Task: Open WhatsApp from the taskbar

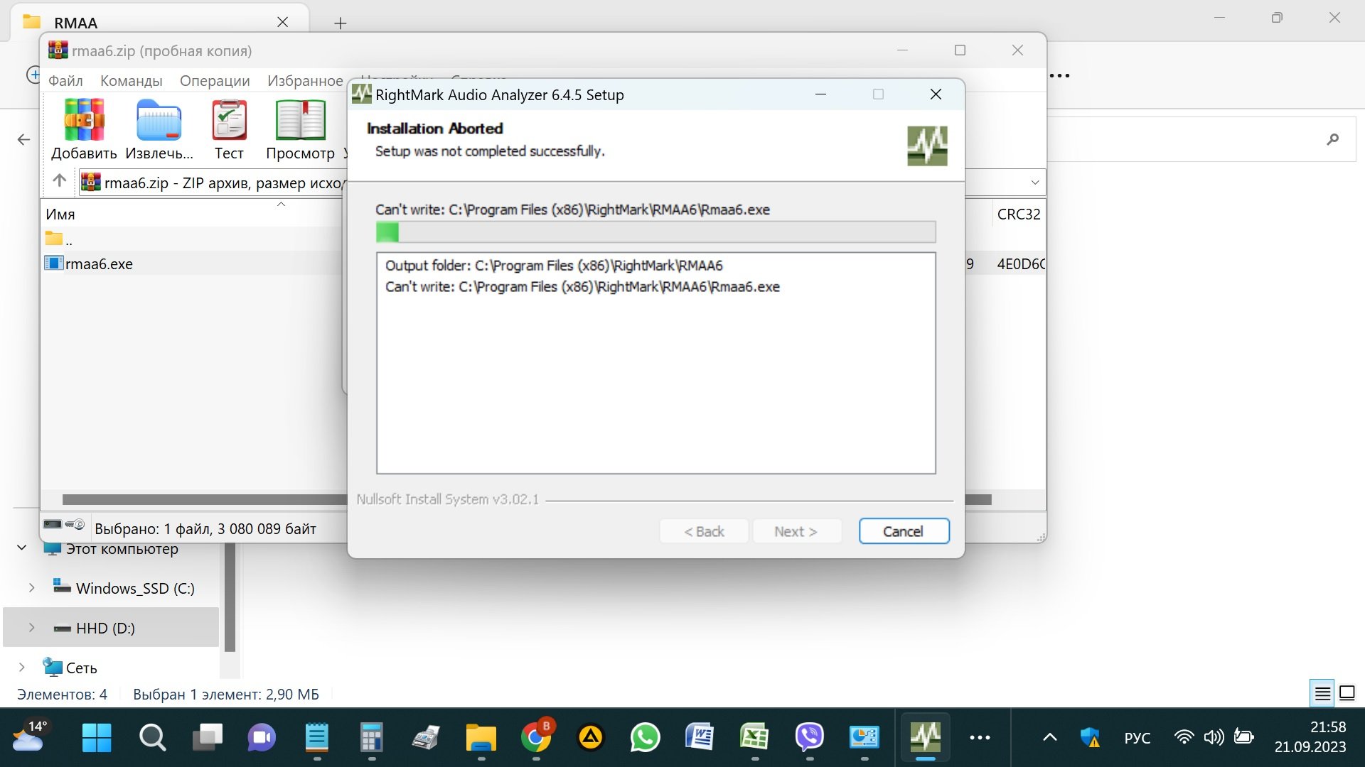Action: click(644, 738)
